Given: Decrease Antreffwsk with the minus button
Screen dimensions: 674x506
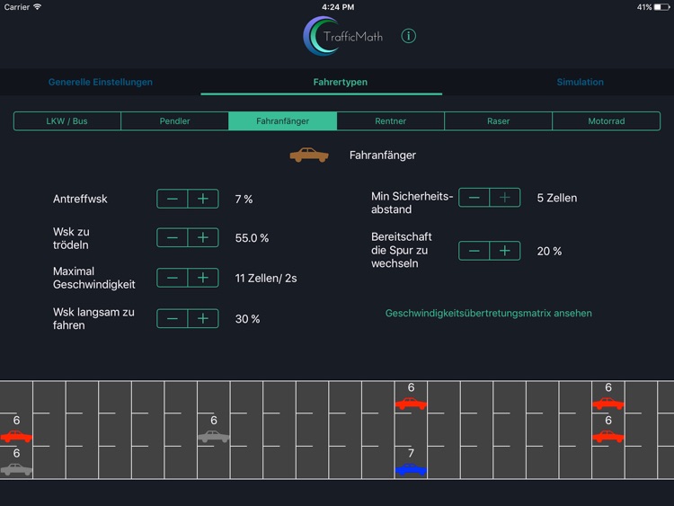Looking at the screenshot, I should coord(173,199).
